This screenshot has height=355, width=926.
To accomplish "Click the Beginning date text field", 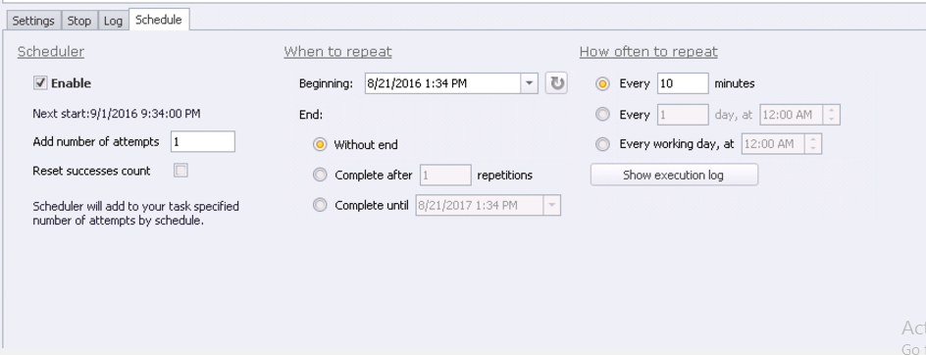I will pos(443,83).
